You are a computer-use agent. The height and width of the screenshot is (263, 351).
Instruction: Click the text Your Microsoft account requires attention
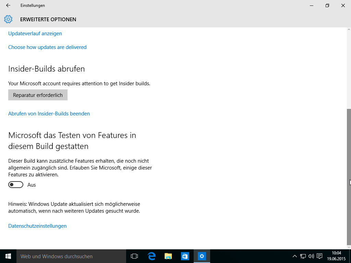[x=79, y=84]
